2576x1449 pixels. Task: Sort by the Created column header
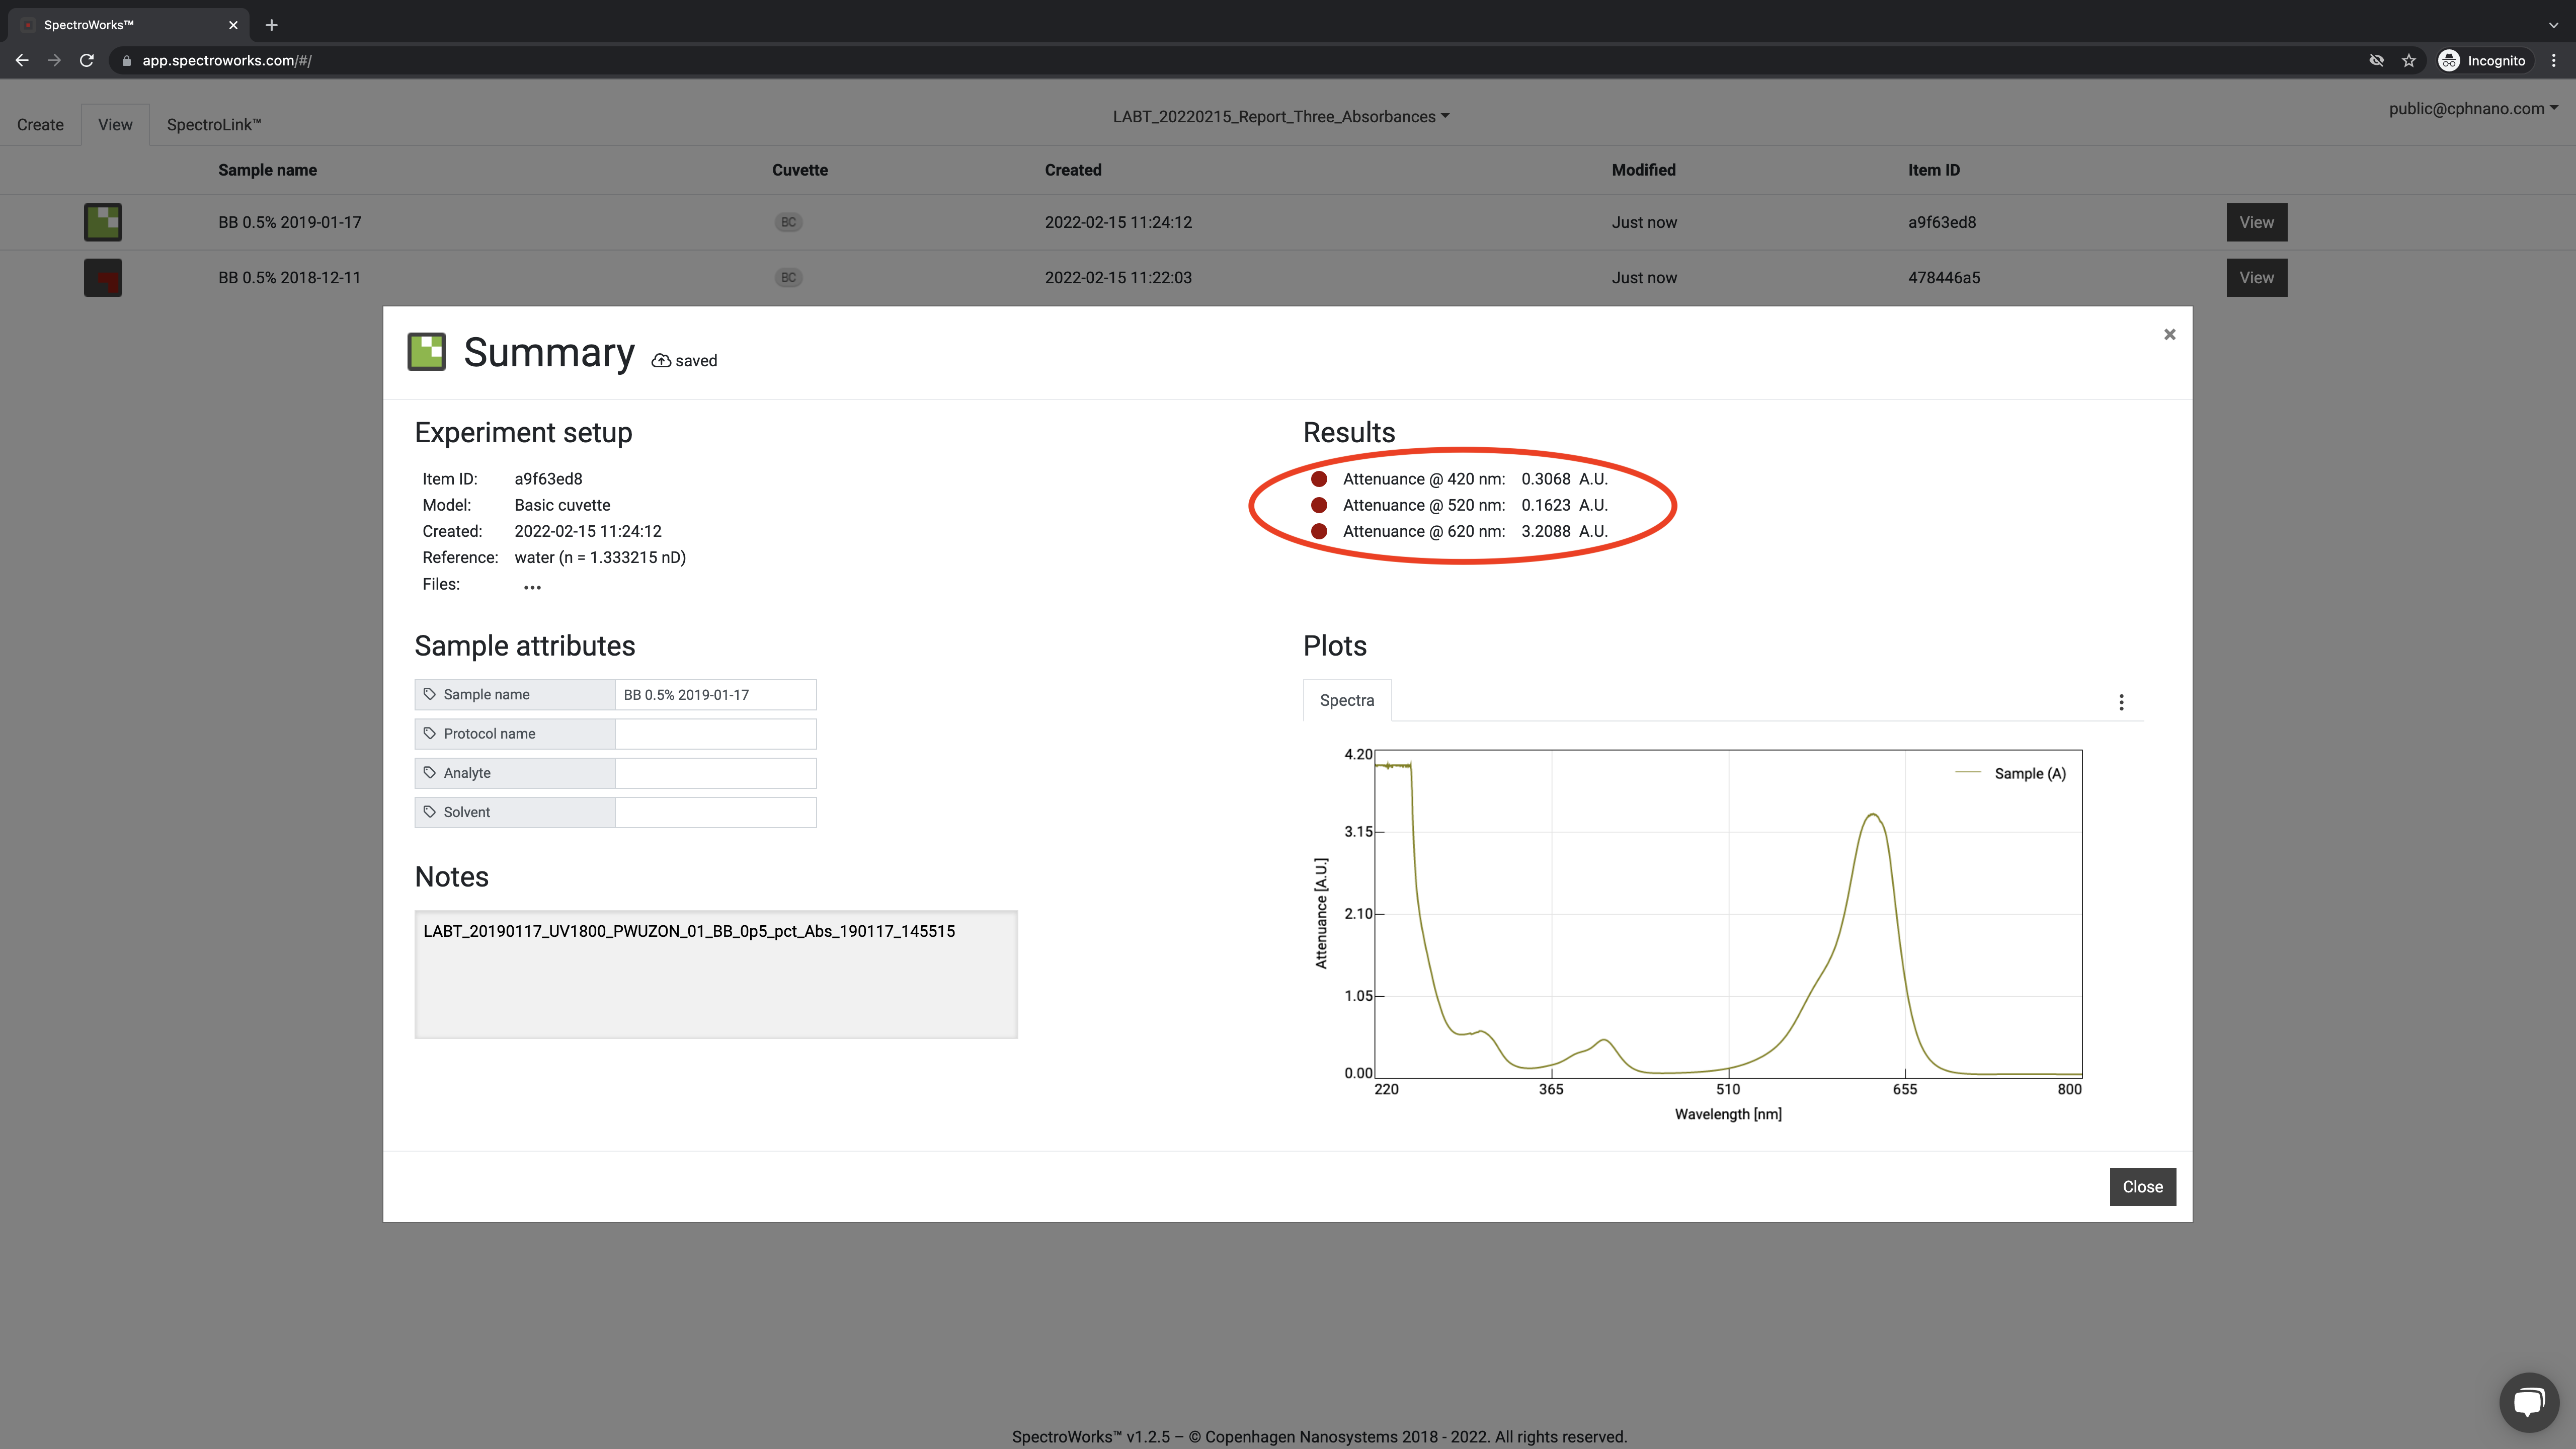click(x=1073, y=170)
